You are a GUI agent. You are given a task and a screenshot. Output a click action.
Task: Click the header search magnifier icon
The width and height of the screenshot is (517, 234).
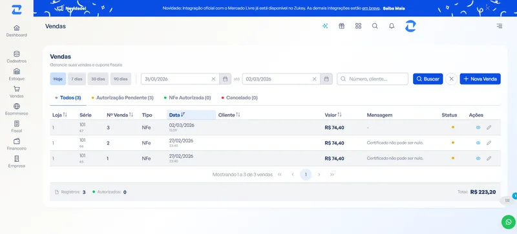coord(375,26)
